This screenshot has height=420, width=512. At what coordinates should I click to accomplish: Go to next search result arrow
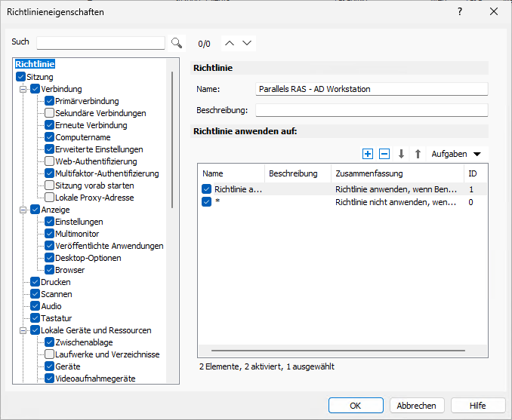[x=247, y=43]
